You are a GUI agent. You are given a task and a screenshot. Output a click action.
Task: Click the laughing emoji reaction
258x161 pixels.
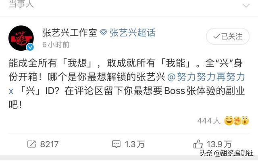coord(229,121)
